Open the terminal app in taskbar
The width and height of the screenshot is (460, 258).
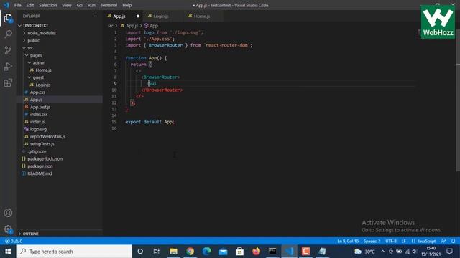tap(272, 252)
